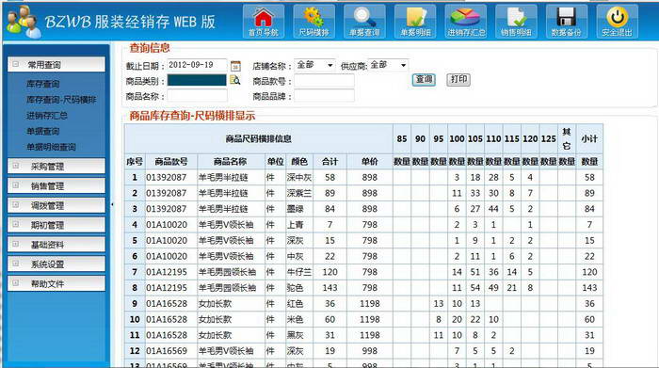Click row 8 quantity cell 54
The image size is (659, 368).
475,288
